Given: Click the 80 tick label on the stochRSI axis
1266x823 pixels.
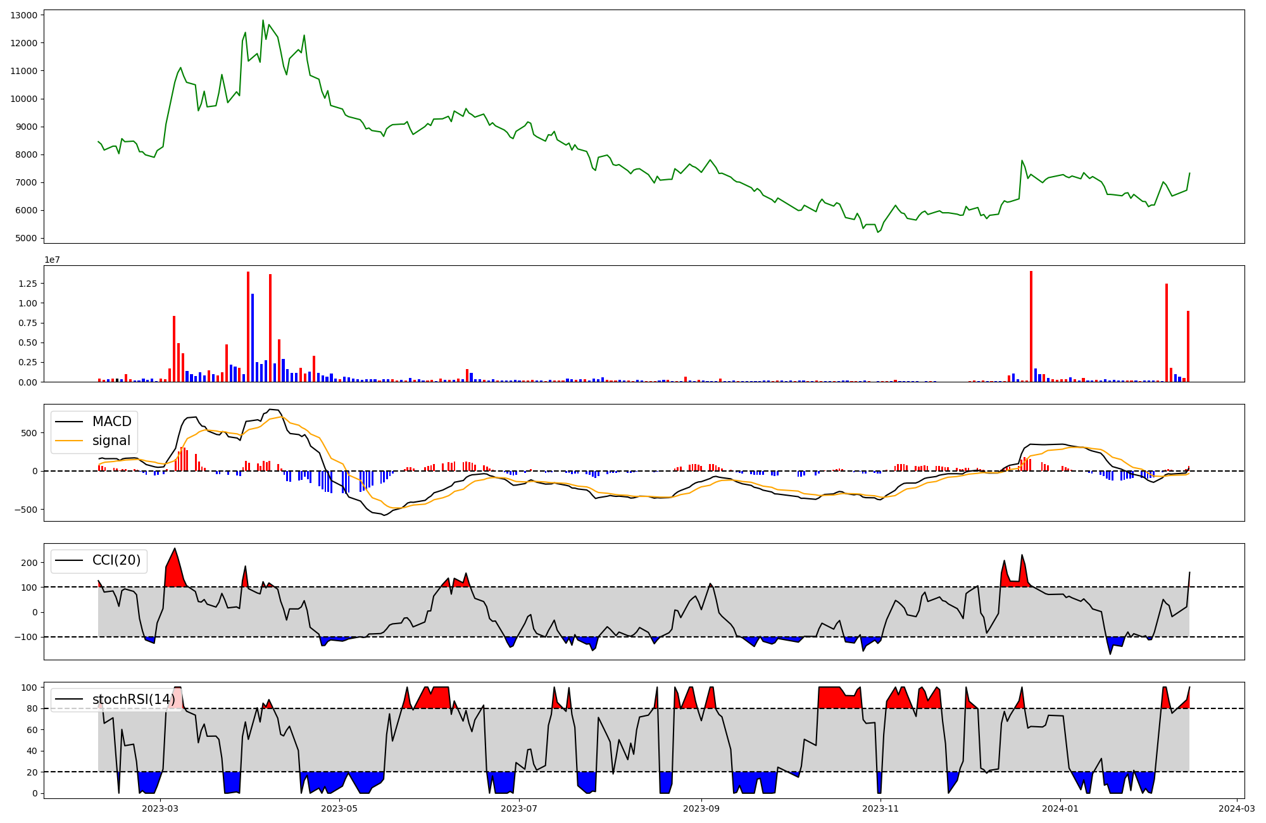Looking at the screenshot, I should click(x=32, y=708).
